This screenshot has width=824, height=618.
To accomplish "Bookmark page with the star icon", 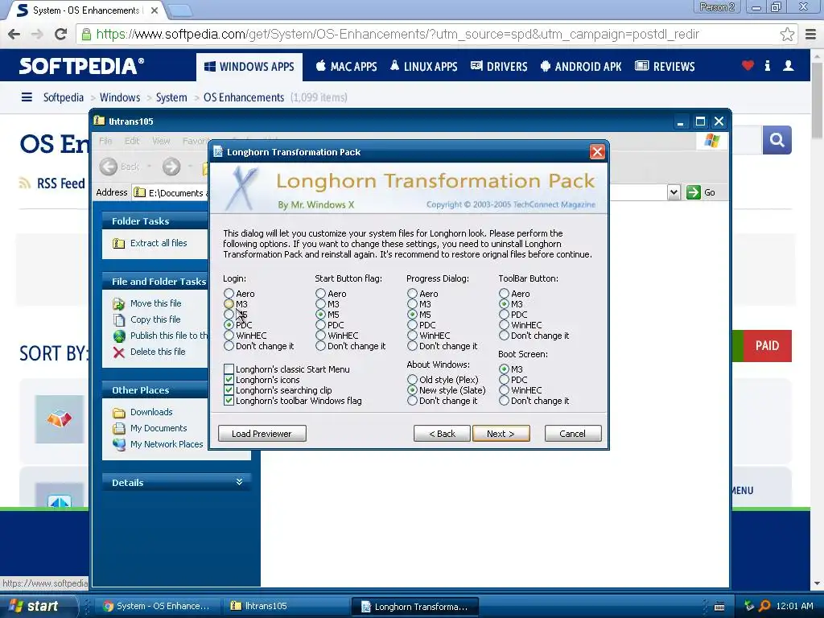I will click(x=787, y=34).
